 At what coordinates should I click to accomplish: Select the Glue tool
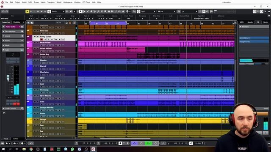pos(98,11)
